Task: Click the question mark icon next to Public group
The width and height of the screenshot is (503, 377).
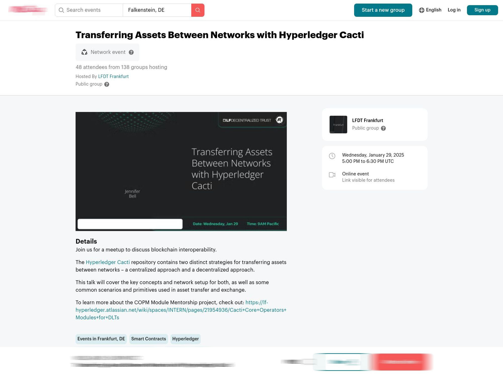Action: tap(107, 84)
